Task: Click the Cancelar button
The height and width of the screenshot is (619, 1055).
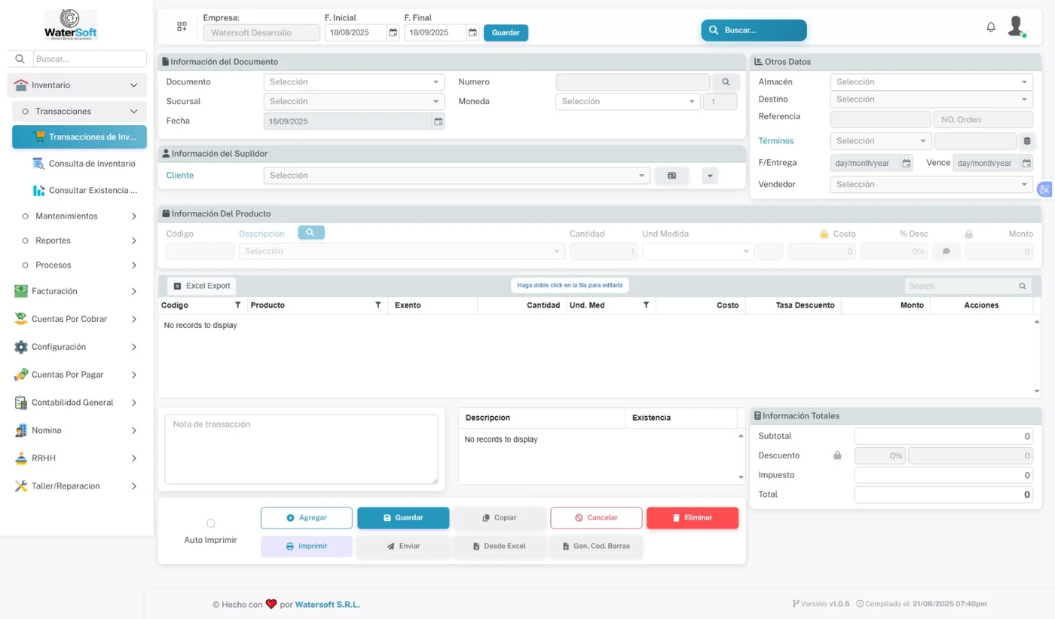Action: click(596, 518)
